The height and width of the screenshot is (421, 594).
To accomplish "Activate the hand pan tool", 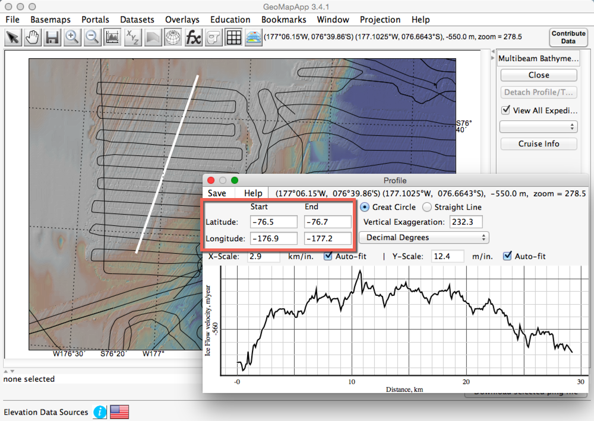I will click(33, 37).
